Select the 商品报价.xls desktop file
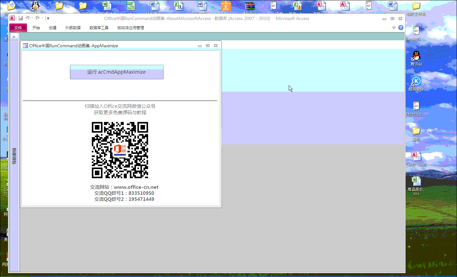 pos(416,186)
